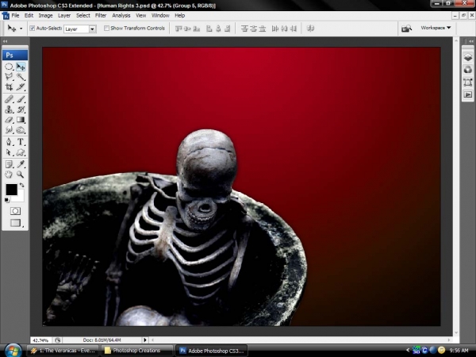
Task: Click Distribute Top Edges icon
Action: tap(244, 29)
